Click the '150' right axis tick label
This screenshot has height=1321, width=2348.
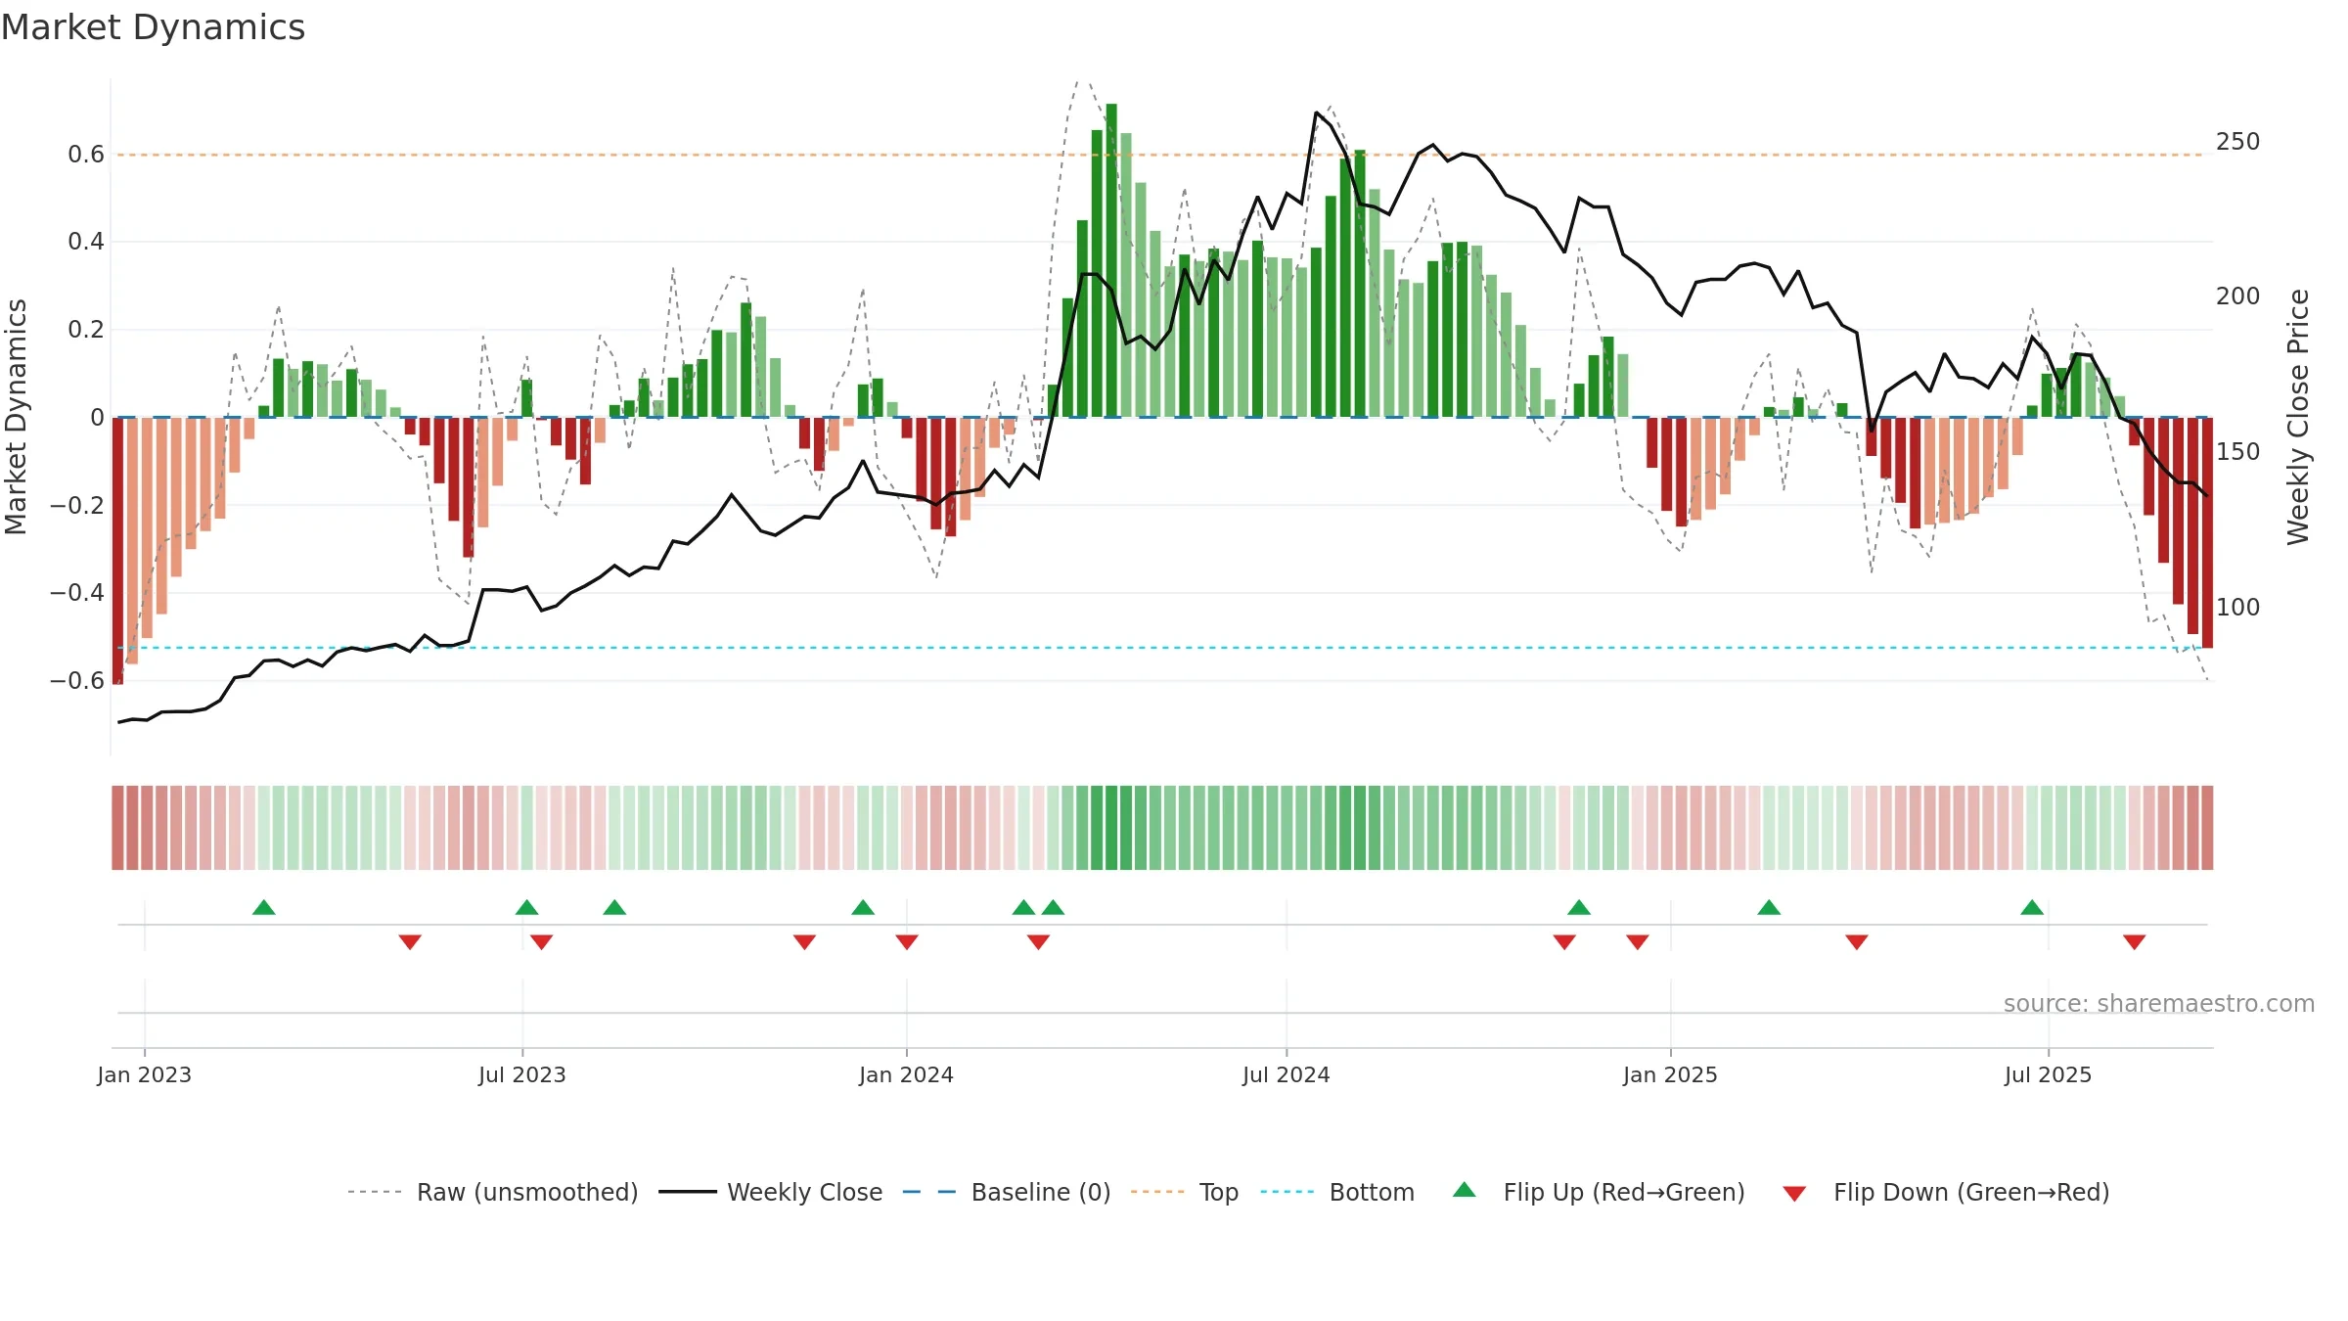[2238, 452]
